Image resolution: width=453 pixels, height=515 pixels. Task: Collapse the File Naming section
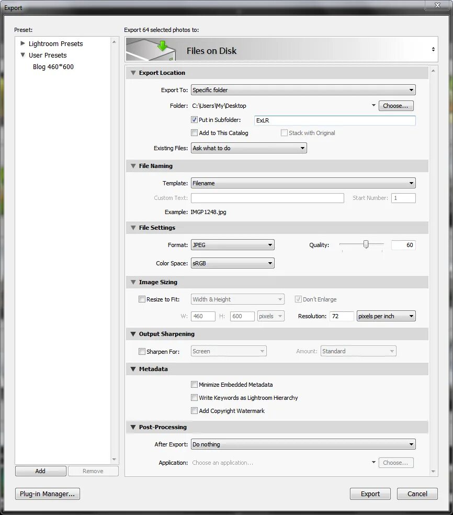point(133,166)
